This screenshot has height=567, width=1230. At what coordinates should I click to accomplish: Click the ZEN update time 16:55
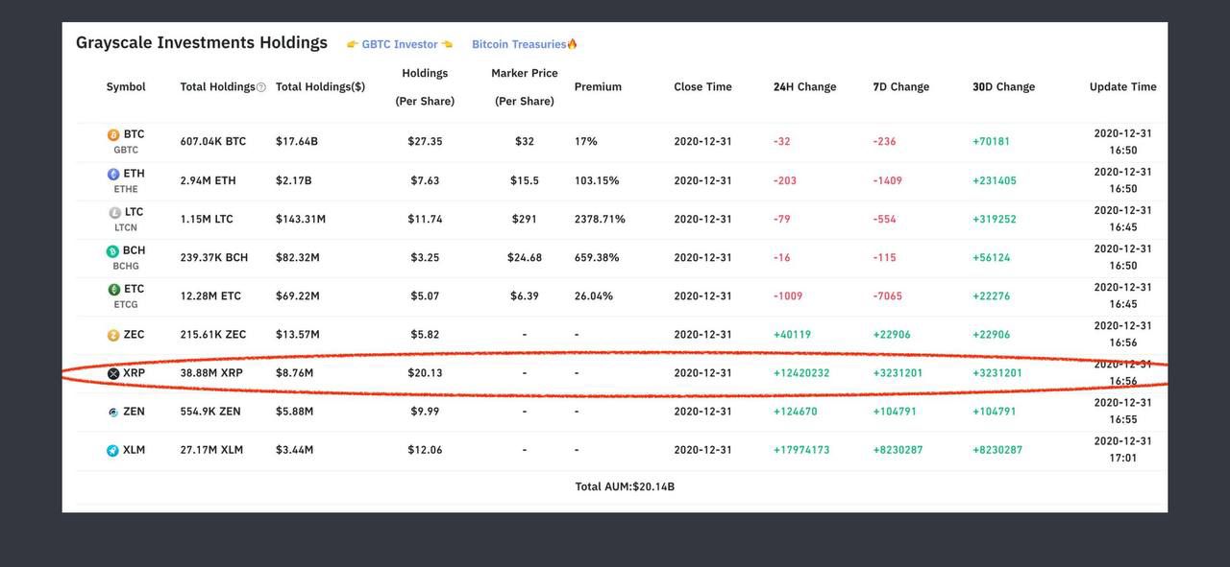(1122, 419)
